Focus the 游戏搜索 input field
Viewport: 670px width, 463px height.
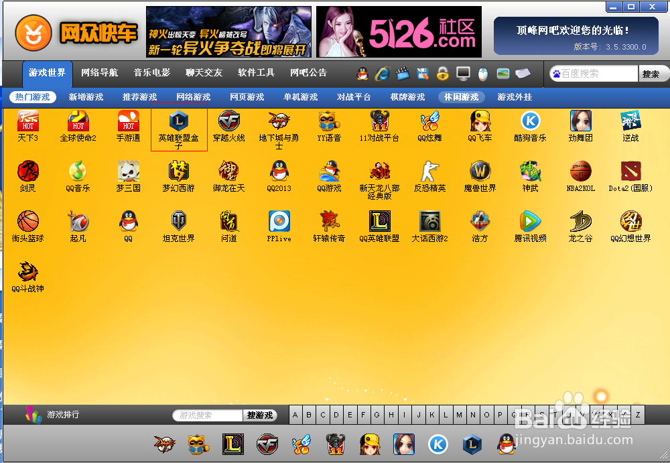click(208, 415)
